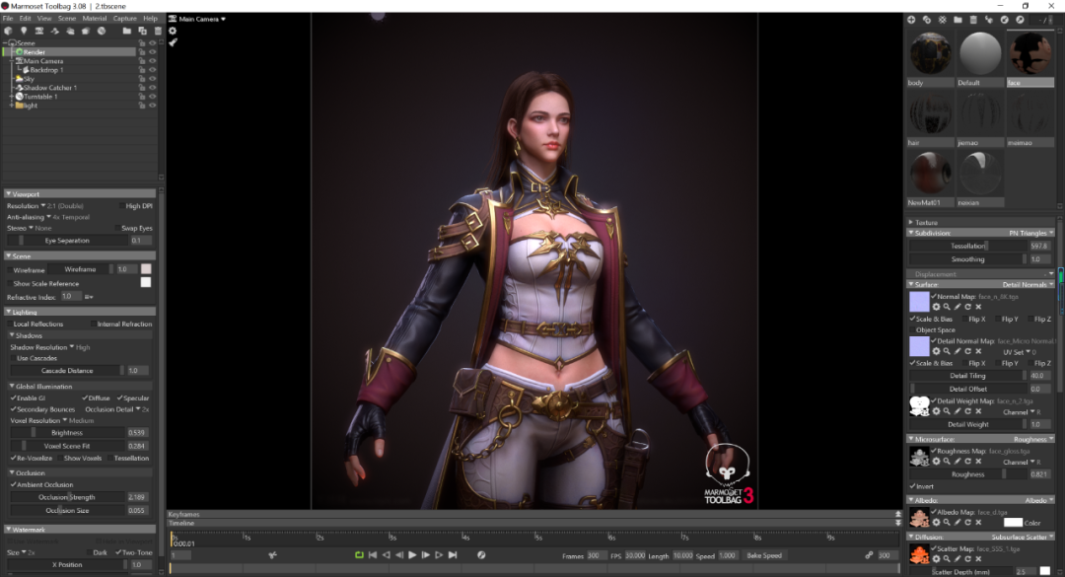This screenshot has height=577, width=1065.
Task: Expand the light folder in scene tree
Action: tap(11, 106)
